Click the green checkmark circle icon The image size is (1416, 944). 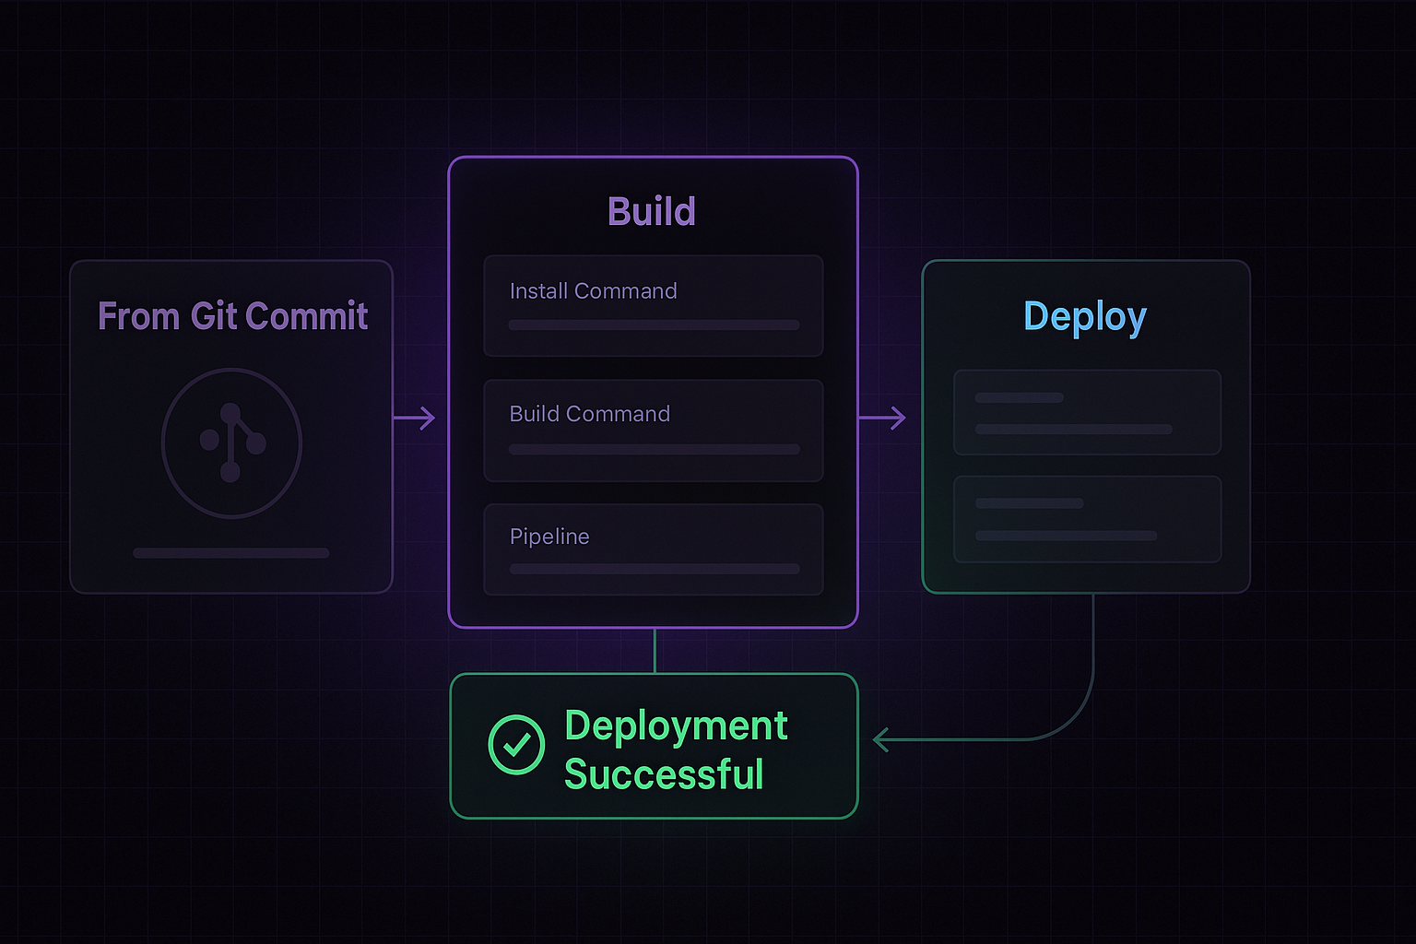click(516, 745)
